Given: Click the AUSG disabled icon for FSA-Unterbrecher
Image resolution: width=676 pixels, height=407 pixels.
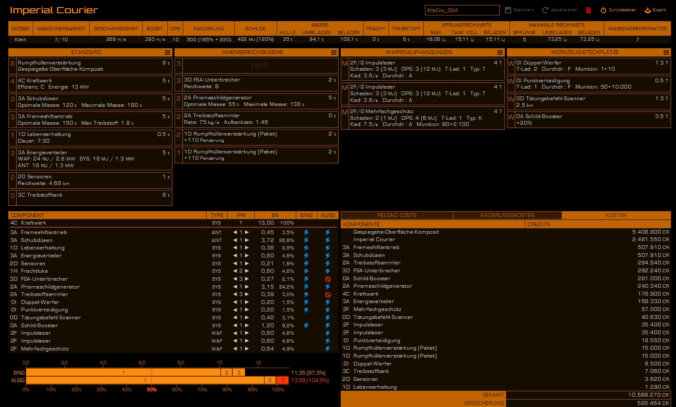Looking at the screenshot, I should pyautogui.click(x=328, y=279).
